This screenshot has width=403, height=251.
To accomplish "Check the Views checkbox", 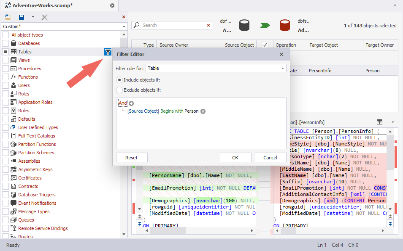I will pos(5,60).
